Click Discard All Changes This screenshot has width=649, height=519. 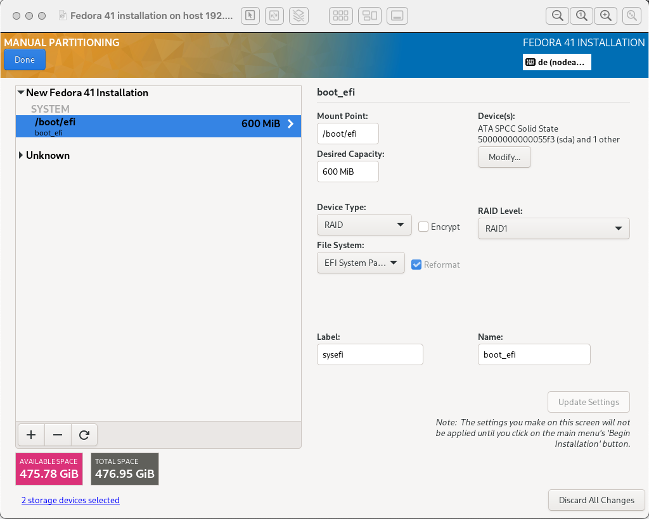coord(596,500)
